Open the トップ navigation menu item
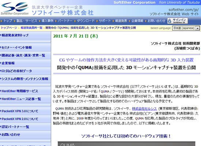This screenshot has height=146, width=201. (x=8, y=21)
